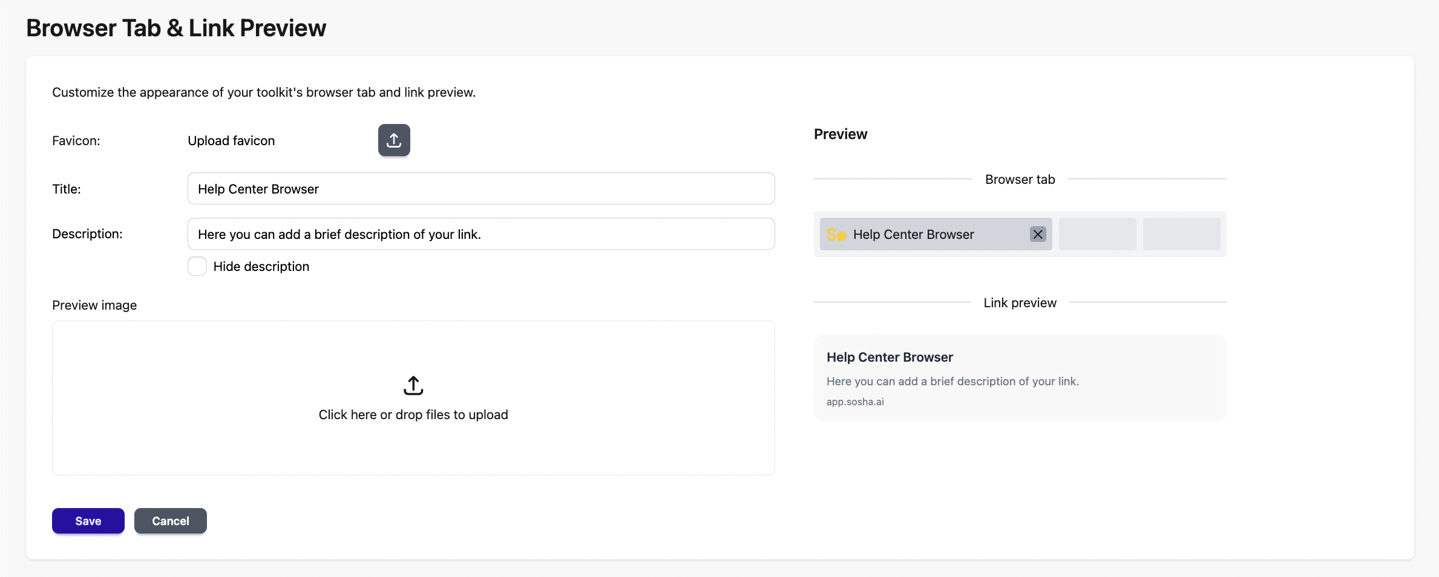1439x577 pixels.
Task: Save the browser tab settings
Action: pos(88,521)
